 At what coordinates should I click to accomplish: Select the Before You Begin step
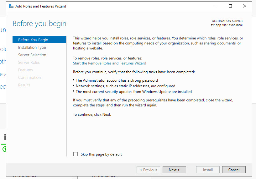coord(33,40)
